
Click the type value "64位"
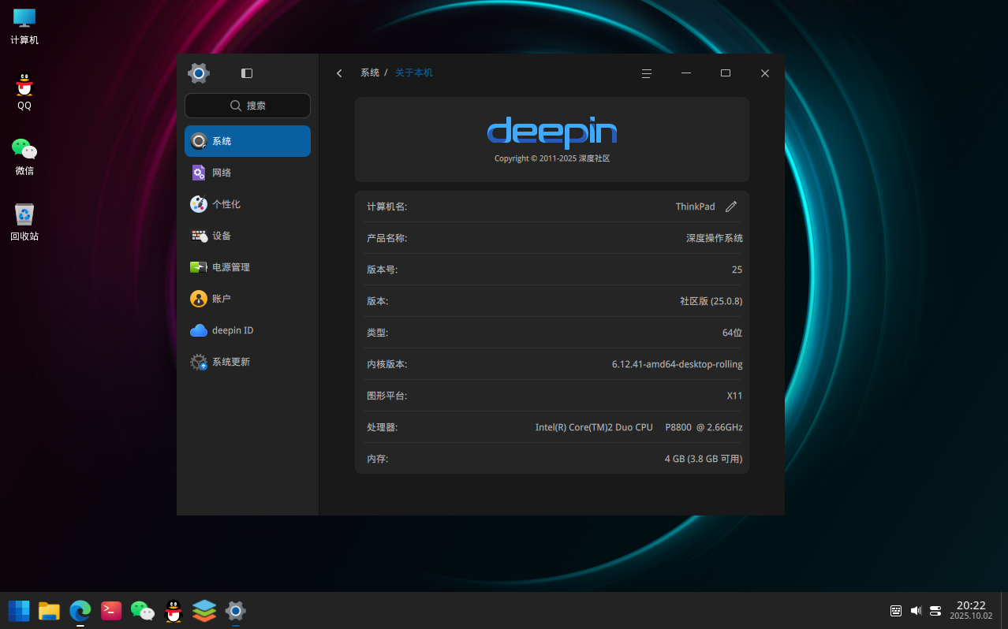pyautogui.click(x=733, y=333)
